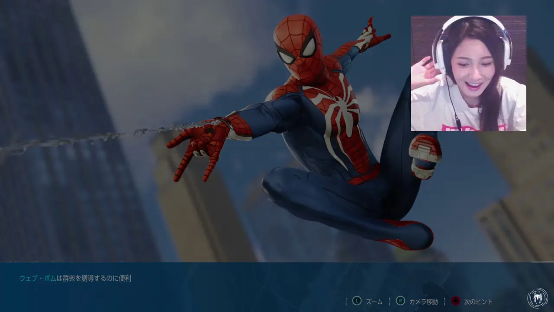Click the は群衆を誘導するのに便利 hint text
The width and height of the screenshot is (554, 312).
click(x=94, y=278)
